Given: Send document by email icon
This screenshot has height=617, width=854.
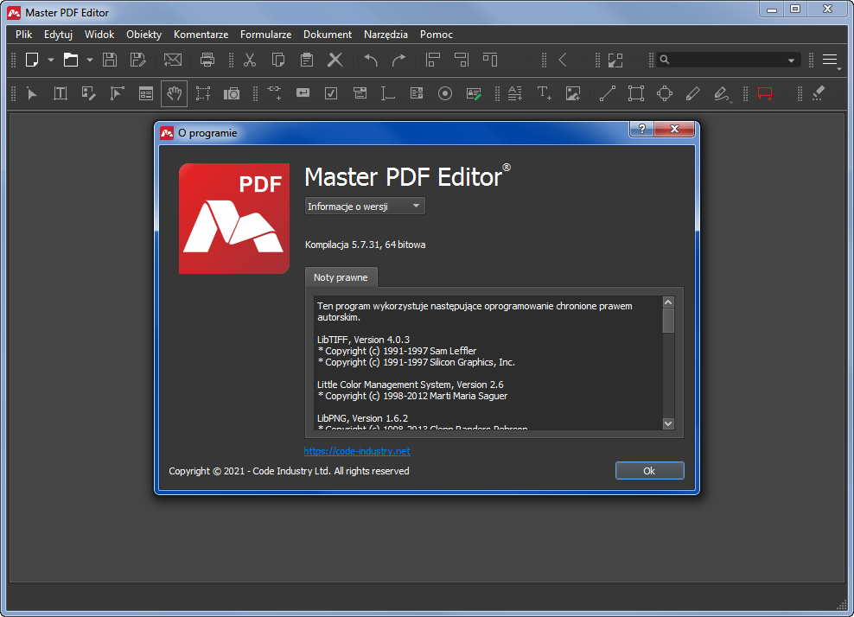Looking at the screenshot, I should pyautogui.click(x=173, y=60).
